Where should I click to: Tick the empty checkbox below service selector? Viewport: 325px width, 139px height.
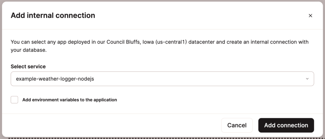(x=14, y=100)
